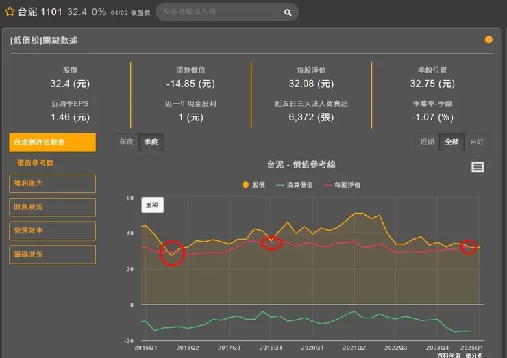Viewport: 507px width, 358px height.
Task: Open the chart hamburger menu icon
Action: pyautogui.click(x=478, y=167)
